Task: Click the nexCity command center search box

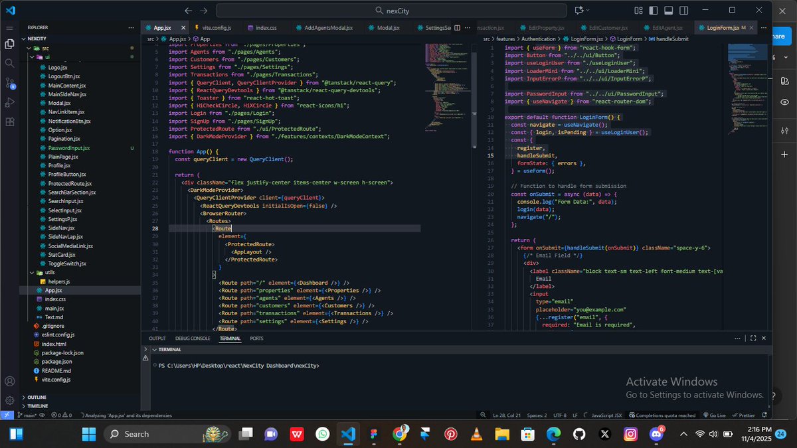Action: tap(391, 11)
